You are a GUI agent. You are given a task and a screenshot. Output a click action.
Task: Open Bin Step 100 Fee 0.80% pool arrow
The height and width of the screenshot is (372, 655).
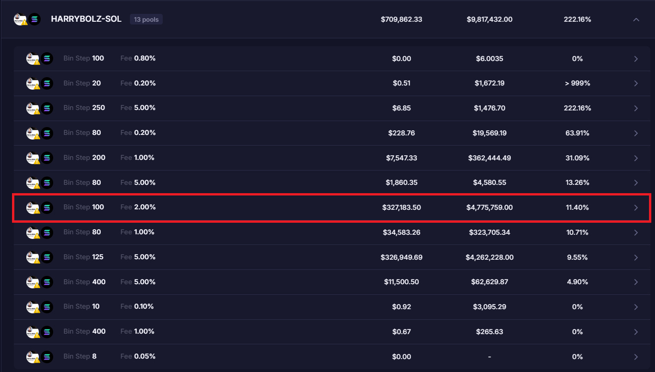[636, 59]
